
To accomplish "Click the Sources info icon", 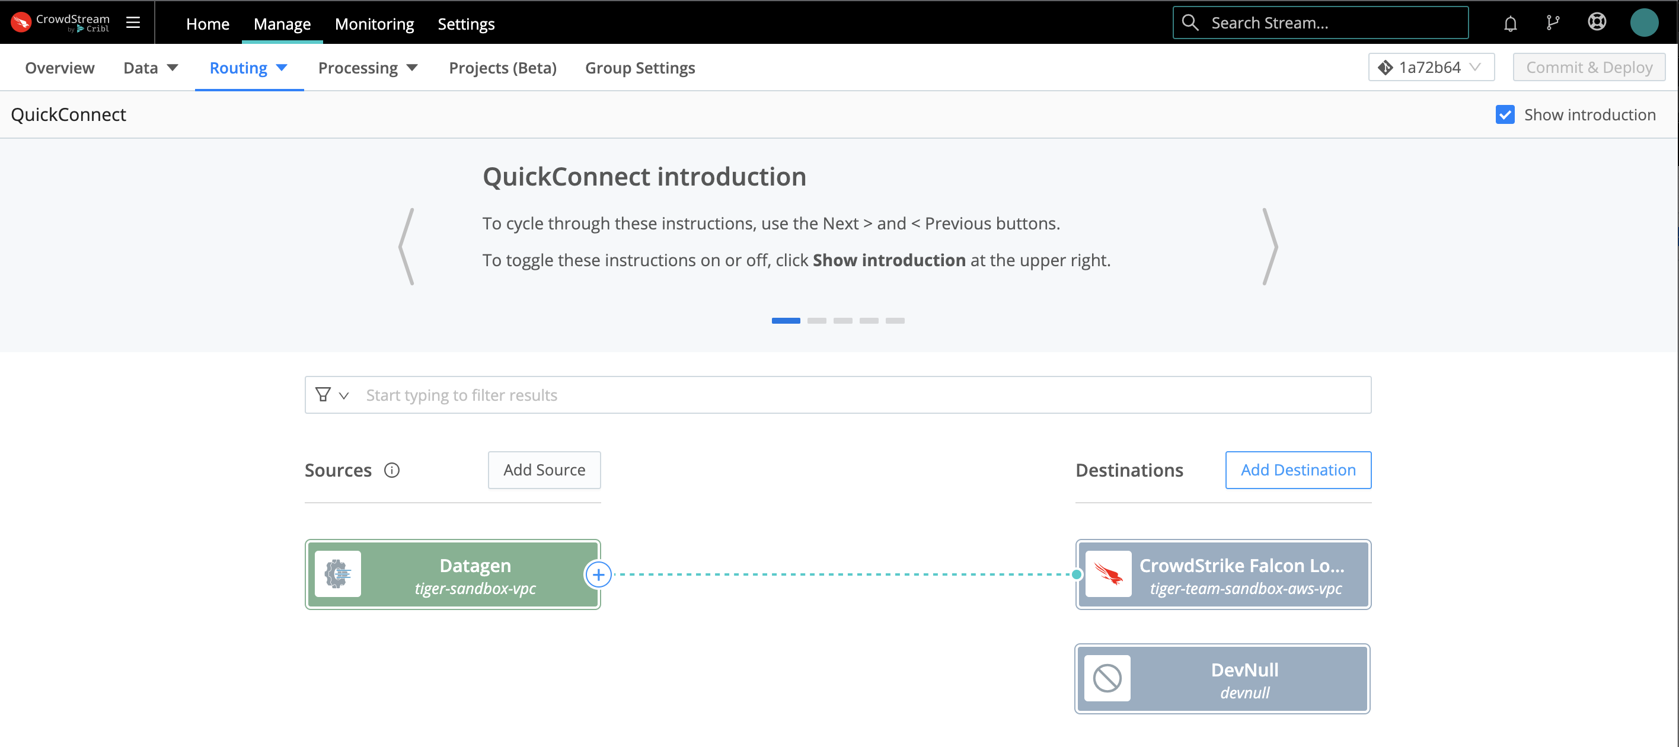I will pos(392,470).
